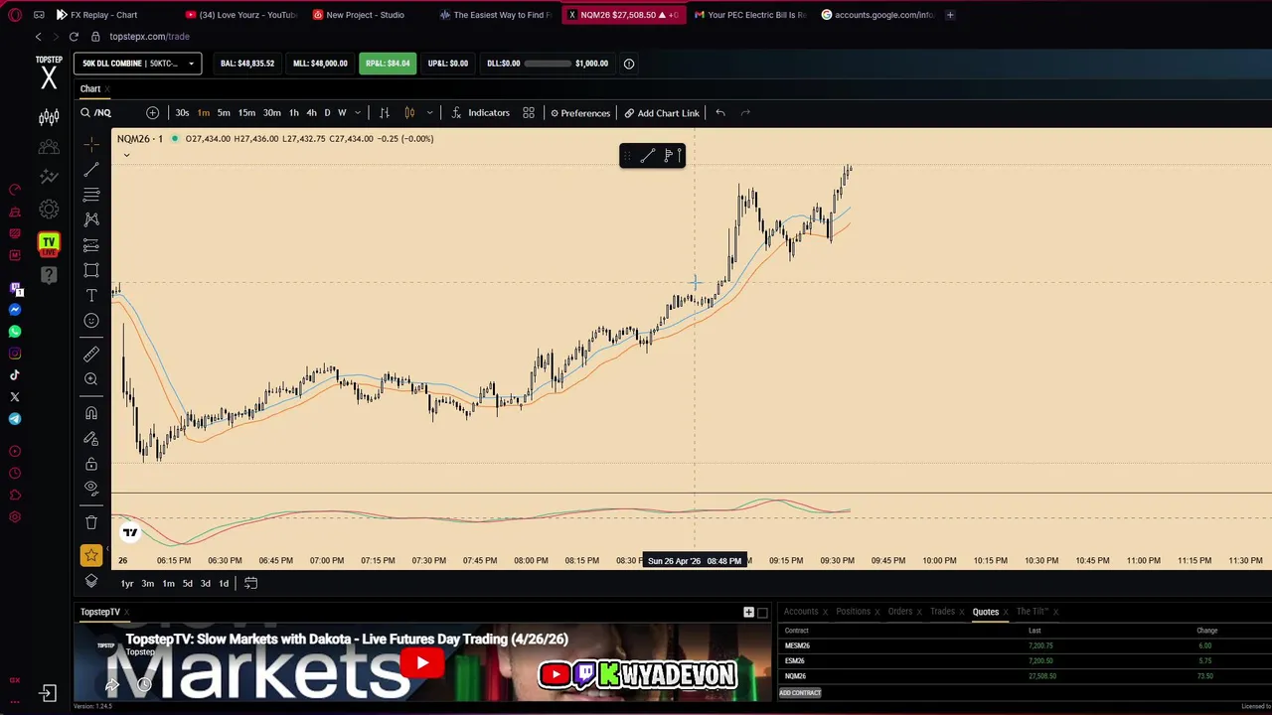The width and height of the screenshot is (1272, 715).
Task: Toggle lock all drawing tools
Action: 91,464
